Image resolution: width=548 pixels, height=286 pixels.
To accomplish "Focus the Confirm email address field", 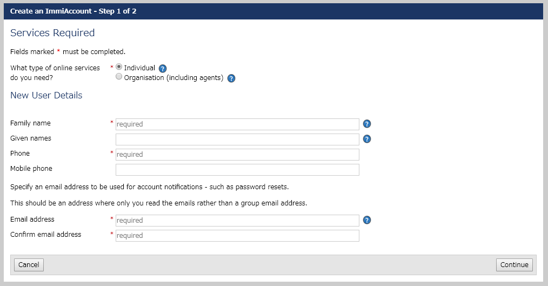I will 237,236.
